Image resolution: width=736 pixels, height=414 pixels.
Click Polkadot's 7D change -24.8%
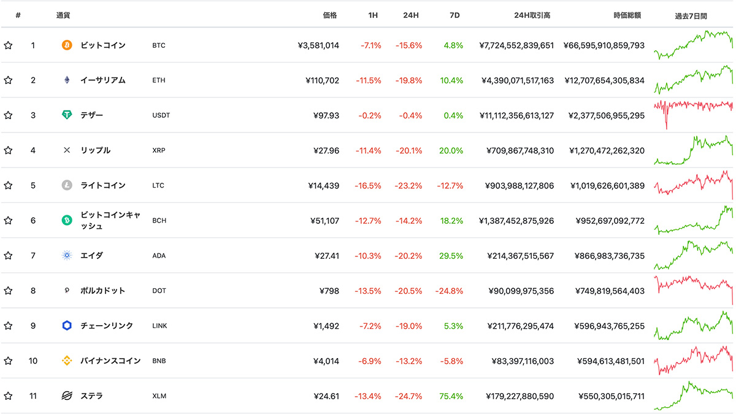(x=449, y=291)
